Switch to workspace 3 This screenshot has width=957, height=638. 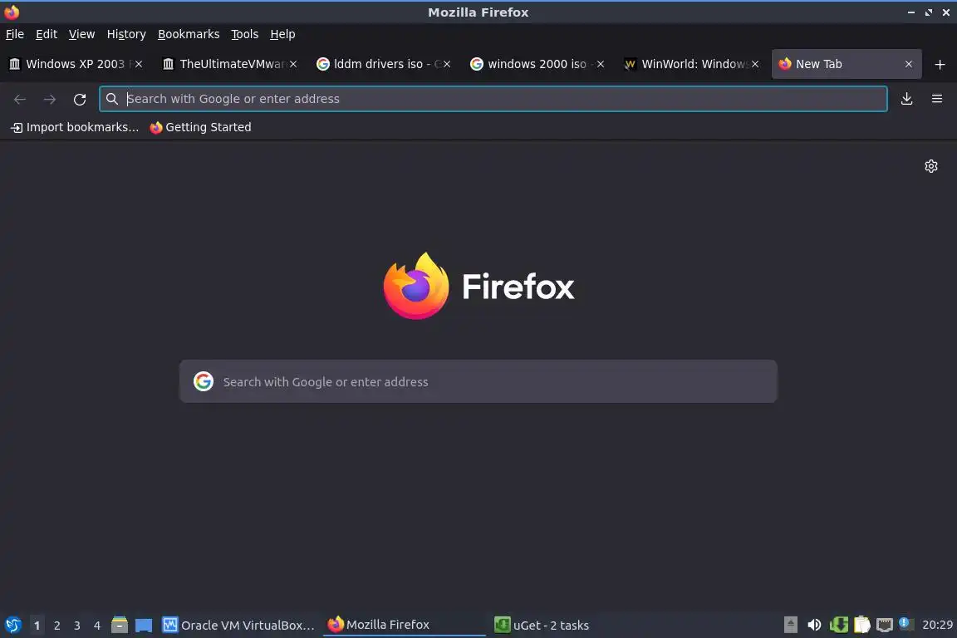77,626
